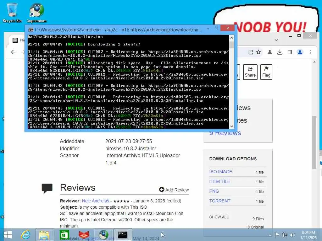Open File Explorer from the taskbar
Viewport: 322px width, 241px height.
coord(44,235)
